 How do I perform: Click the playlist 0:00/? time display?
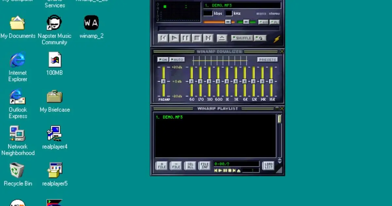pos(236,164)
